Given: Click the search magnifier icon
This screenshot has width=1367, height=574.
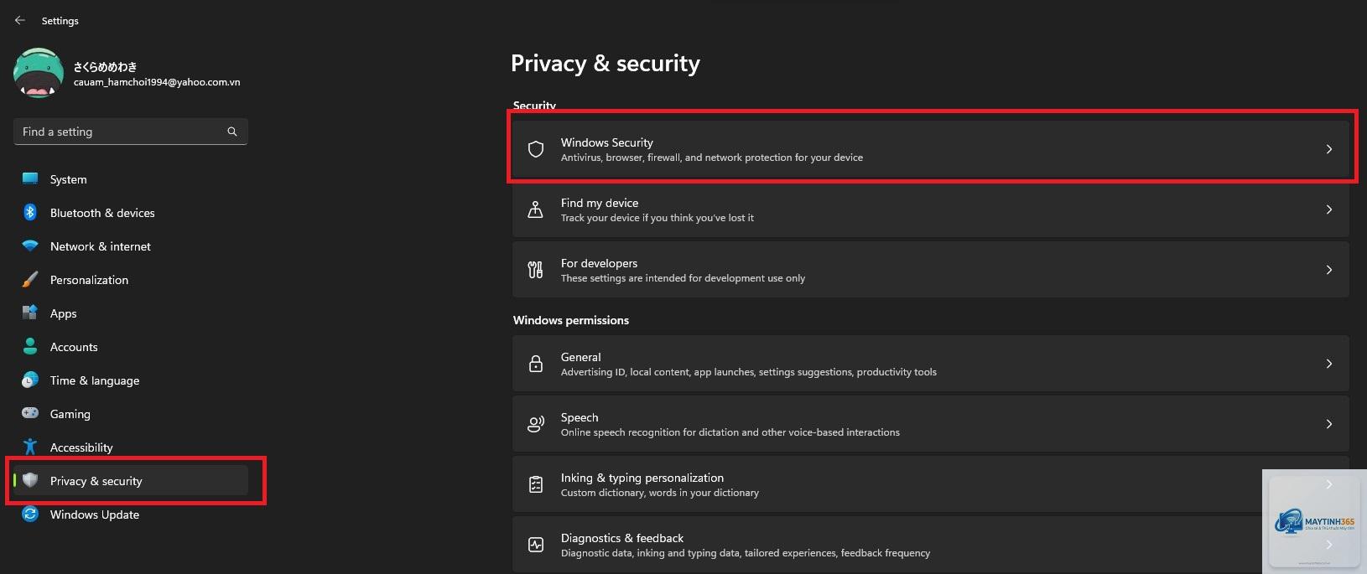Looking at the screenshot, I should 232,132.
